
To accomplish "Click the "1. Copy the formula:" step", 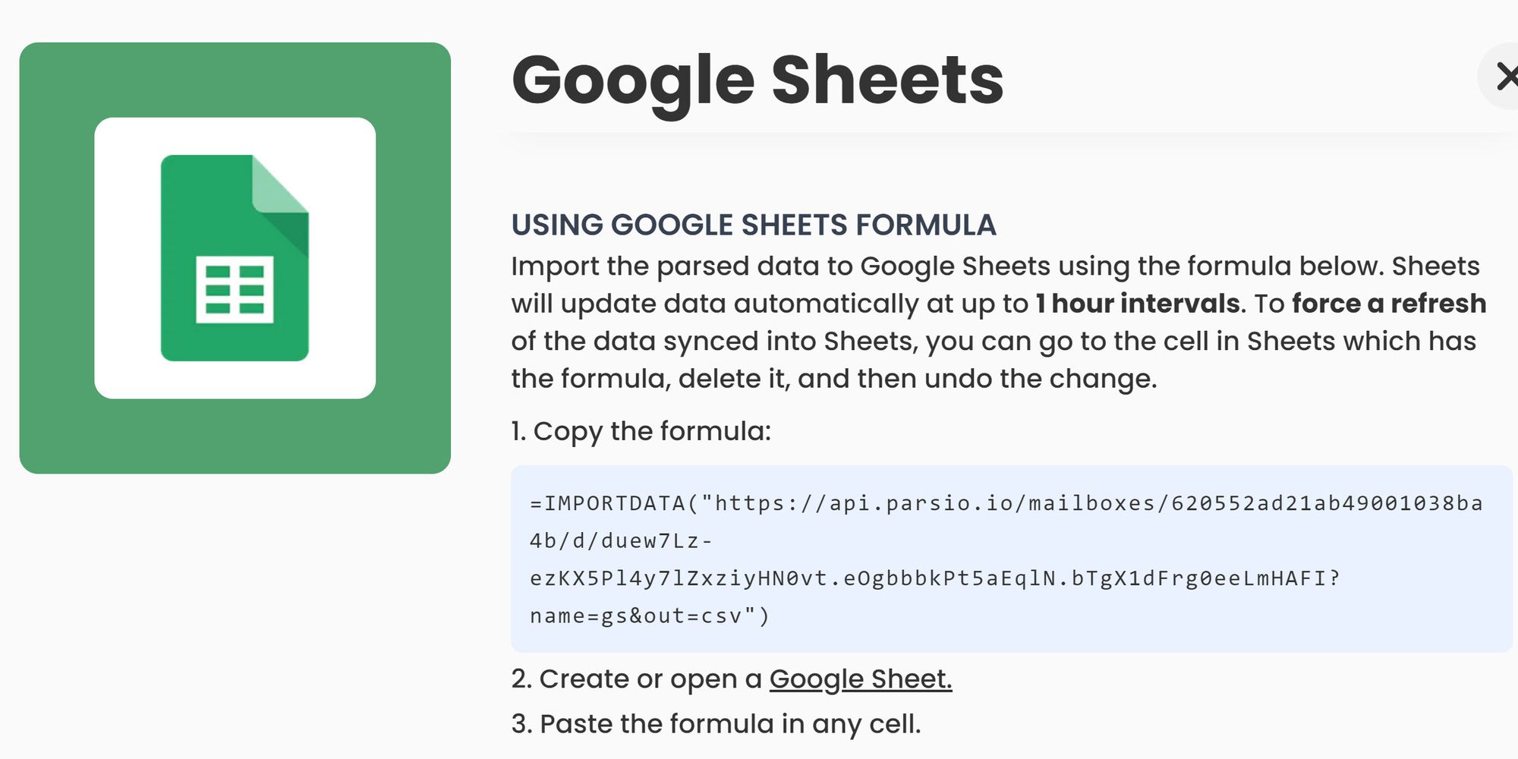I will point(641,431).
